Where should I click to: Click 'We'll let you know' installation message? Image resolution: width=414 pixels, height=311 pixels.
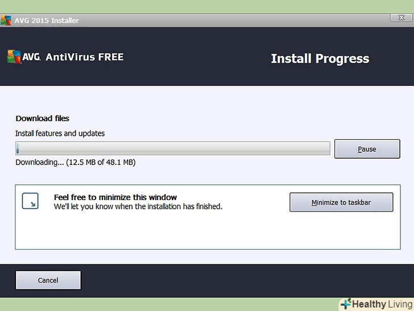coord(138,206)
